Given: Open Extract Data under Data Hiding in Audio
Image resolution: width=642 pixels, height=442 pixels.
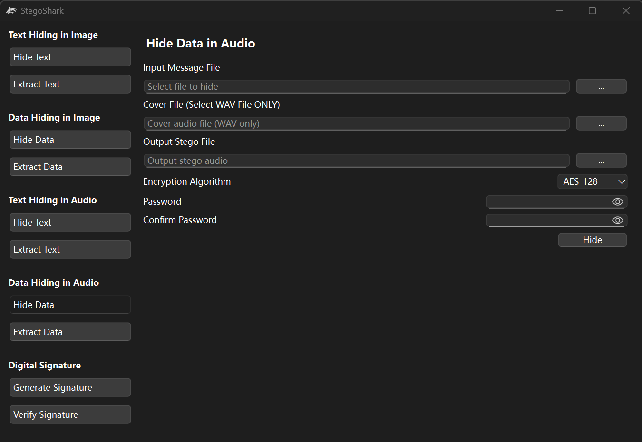Looking at the screenshot, I should [70, 332].
